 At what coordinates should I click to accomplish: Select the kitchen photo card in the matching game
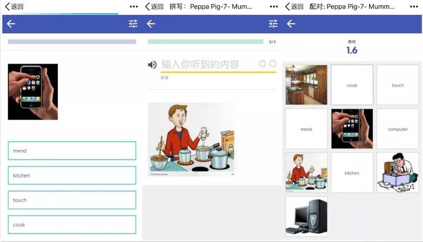tap(307, 85)
